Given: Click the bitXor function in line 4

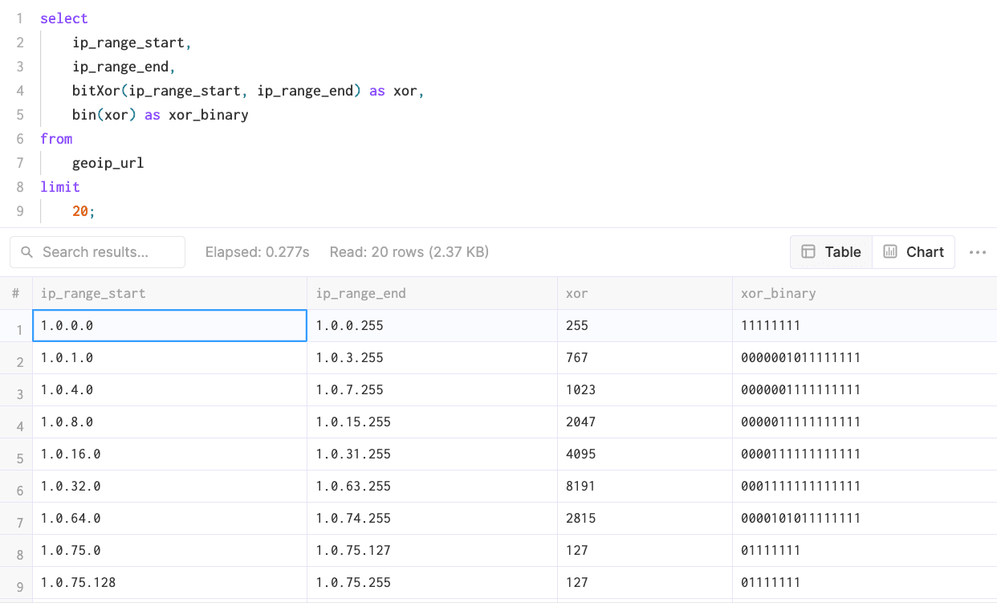Looking at the screenshot, I should point(95,91).
